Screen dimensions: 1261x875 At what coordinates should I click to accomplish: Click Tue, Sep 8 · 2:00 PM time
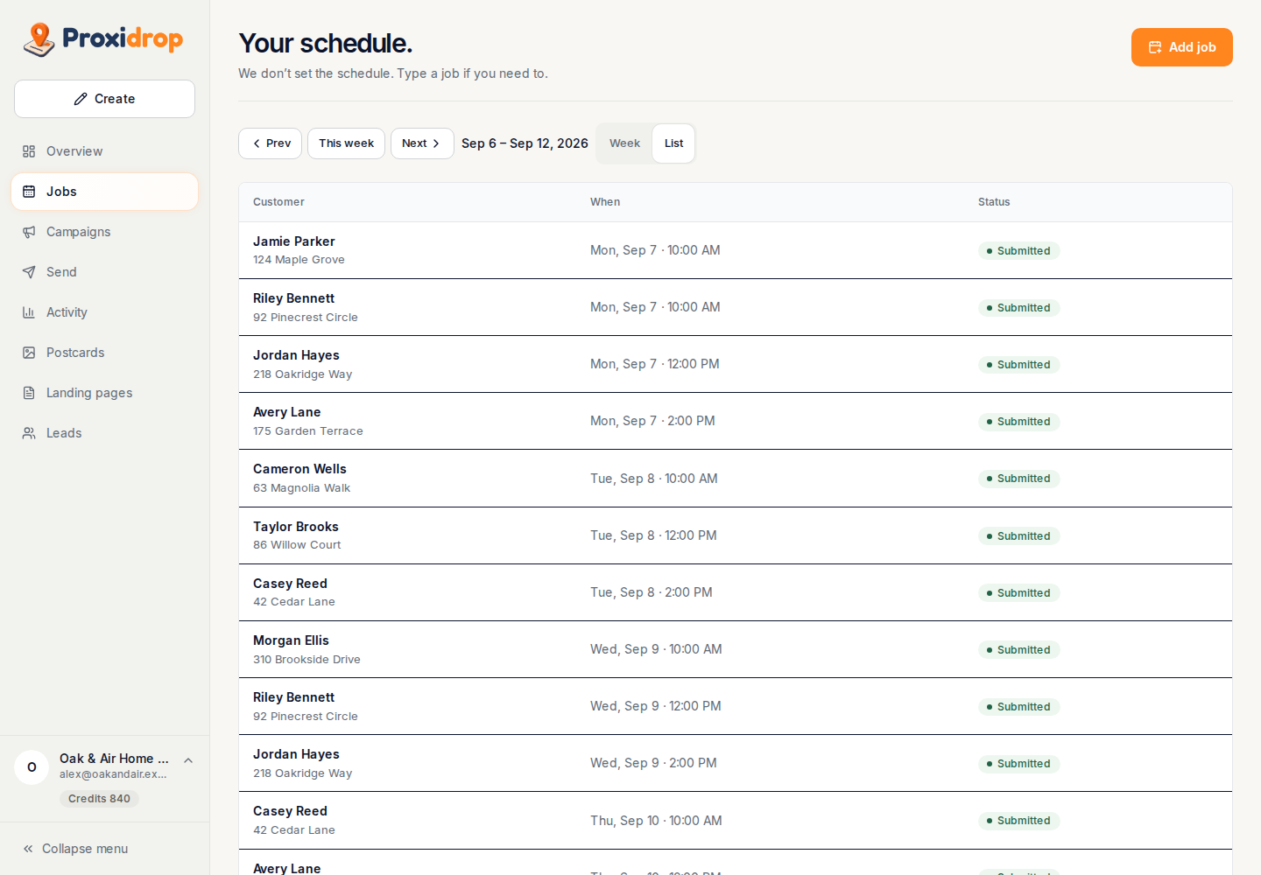tap(652, 592)
